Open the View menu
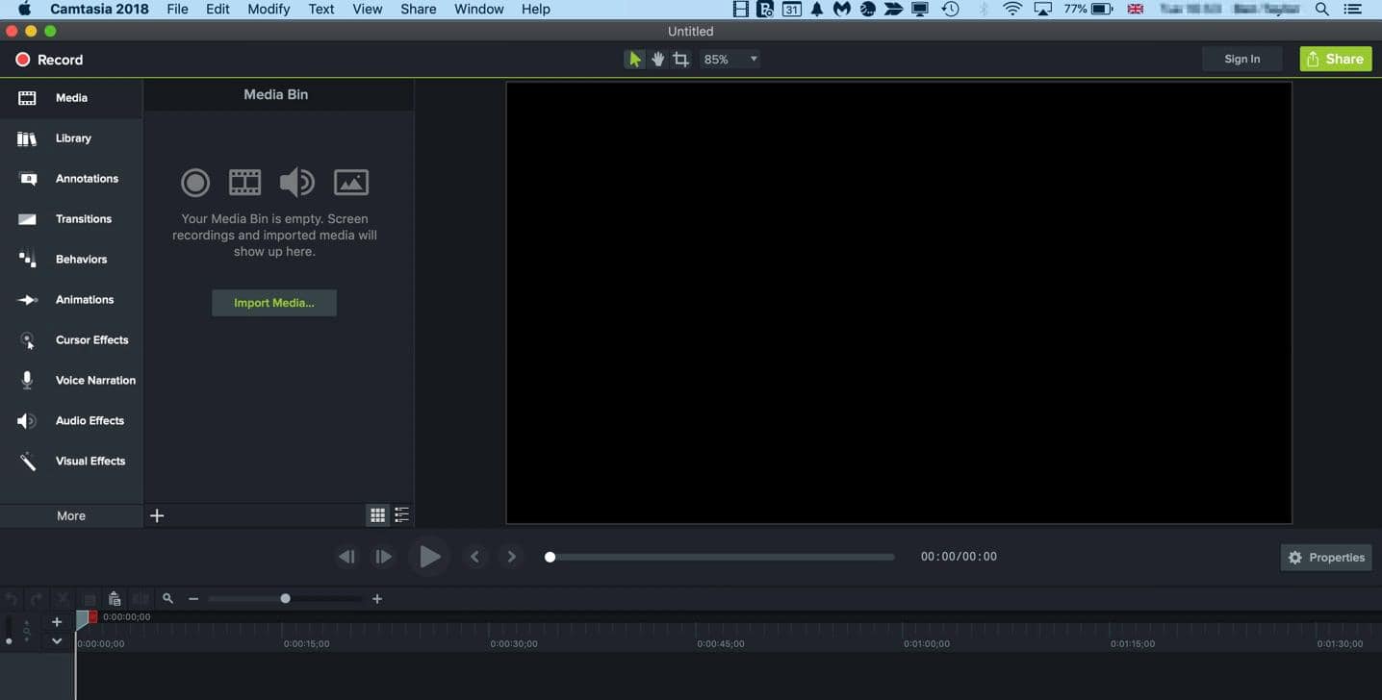The image size is (1382, 700). [x=368, y=9]
